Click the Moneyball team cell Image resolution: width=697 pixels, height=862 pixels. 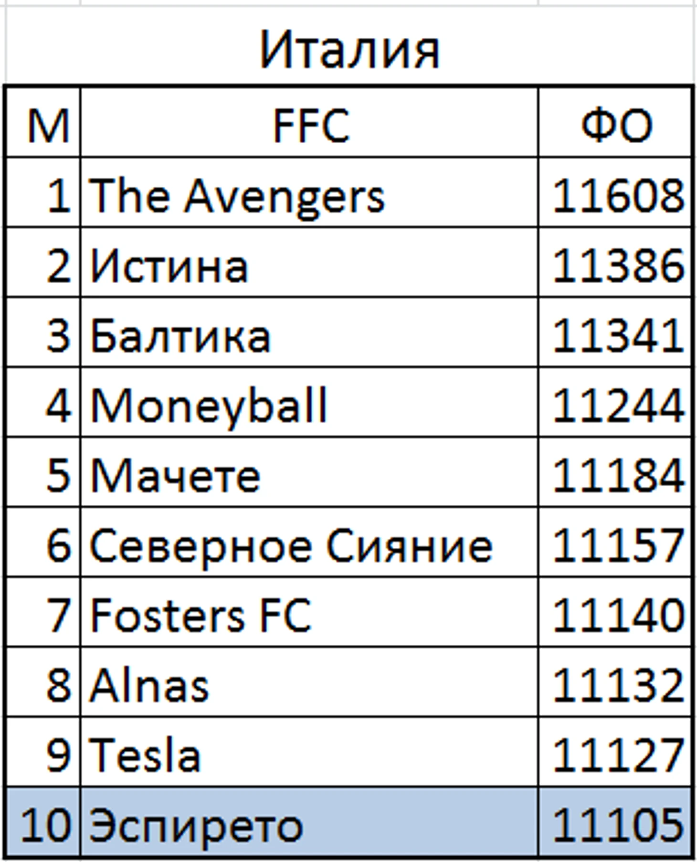tap(309, 402)
